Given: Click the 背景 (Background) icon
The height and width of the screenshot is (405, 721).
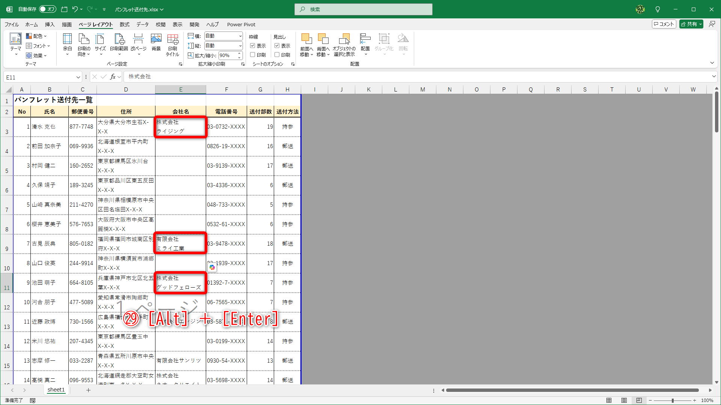Looking at the screenshot, I should click(156, 43).
